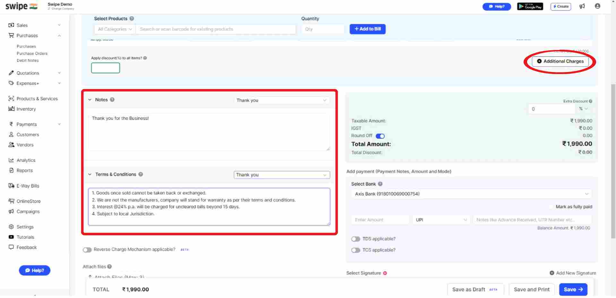Open Terms & Conditions template dropdown
This screenshot has height=298, width=616.
coord(282,175)
